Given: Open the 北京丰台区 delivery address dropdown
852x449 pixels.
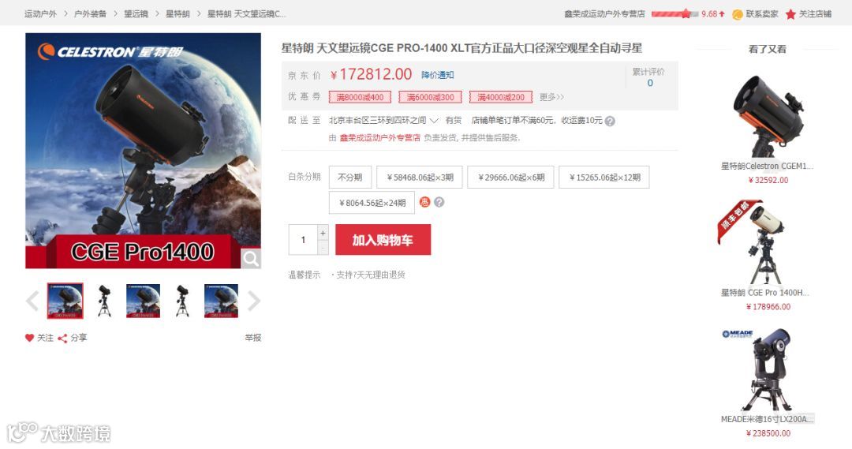Looking at the screenshot, I should click(383, 120).
